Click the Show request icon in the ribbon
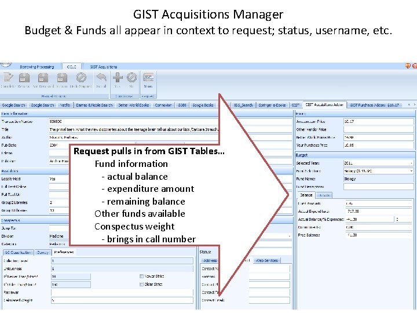This screenshot has width=417, height=313. pyautogui.click(x=148, y=78)
